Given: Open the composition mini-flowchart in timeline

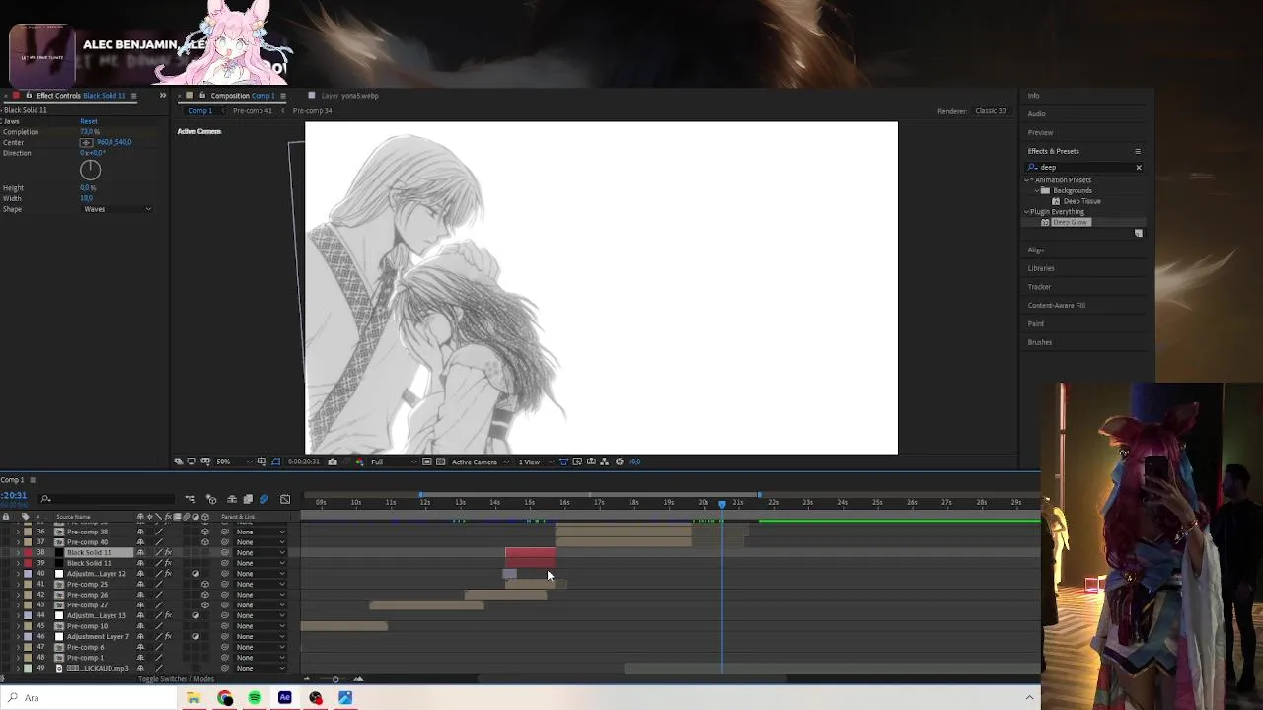Looking at the screenshot, I should 190,499.
